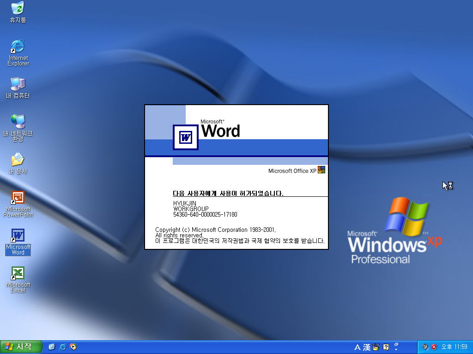Open the 휴지통 recycle bin icon
The image size is (473, 354).
click(x=18, y=12)
